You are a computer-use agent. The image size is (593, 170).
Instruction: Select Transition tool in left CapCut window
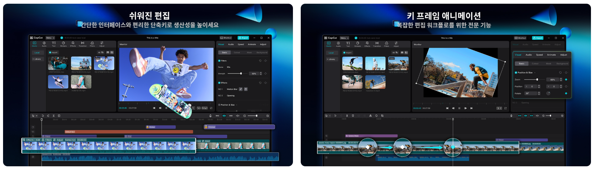[83, 44]
